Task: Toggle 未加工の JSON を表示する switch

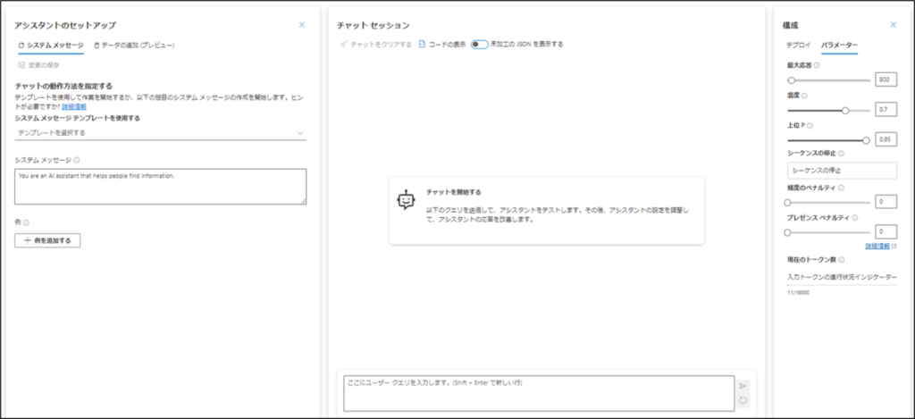Action: pyautogui.click(x=480, y=45)
